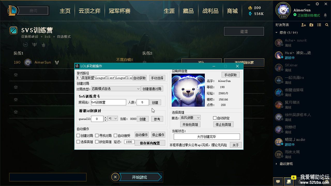Viewport: 331px width, 186px height.
Task: Go to the 云顶之弈 tab
Action: [90, 11]
